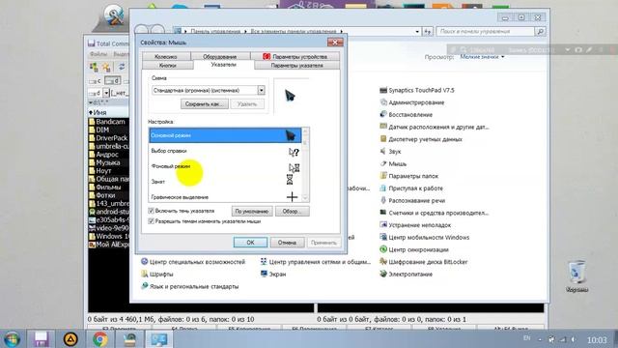618x348 pixels.
Task: Select Основной режим pointer row
Action: [225, 135]
